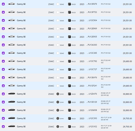Click gray 01H1 color swatch for U12C393
The image size is (135, 131).
point(58,118)
